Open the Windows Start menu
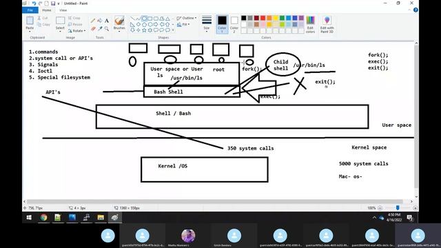441x248 pixels. coord(29,218)
